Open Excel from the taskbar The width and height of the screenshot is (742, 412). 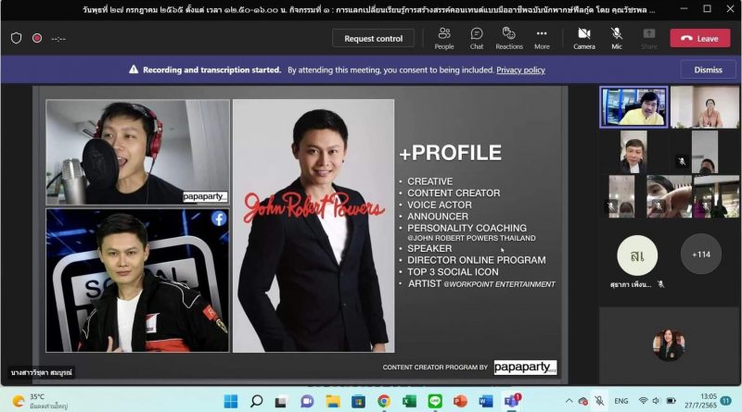(x=409, y=401)
